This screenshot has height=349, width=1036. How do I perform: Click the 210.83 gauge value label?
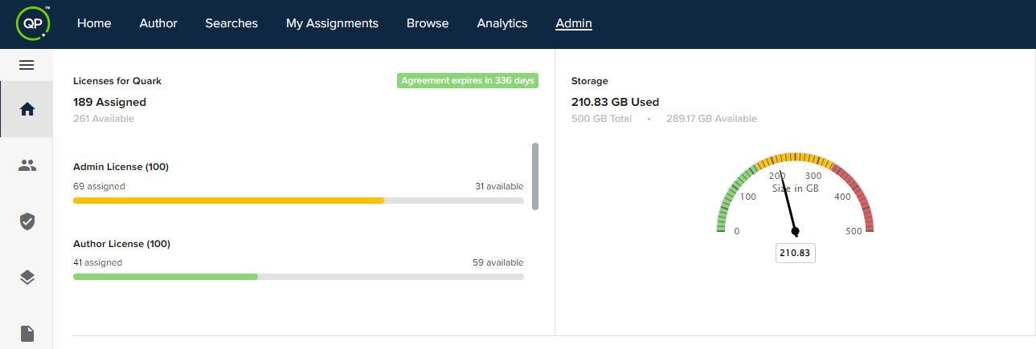pyautogui.click(x=796, y=253)
